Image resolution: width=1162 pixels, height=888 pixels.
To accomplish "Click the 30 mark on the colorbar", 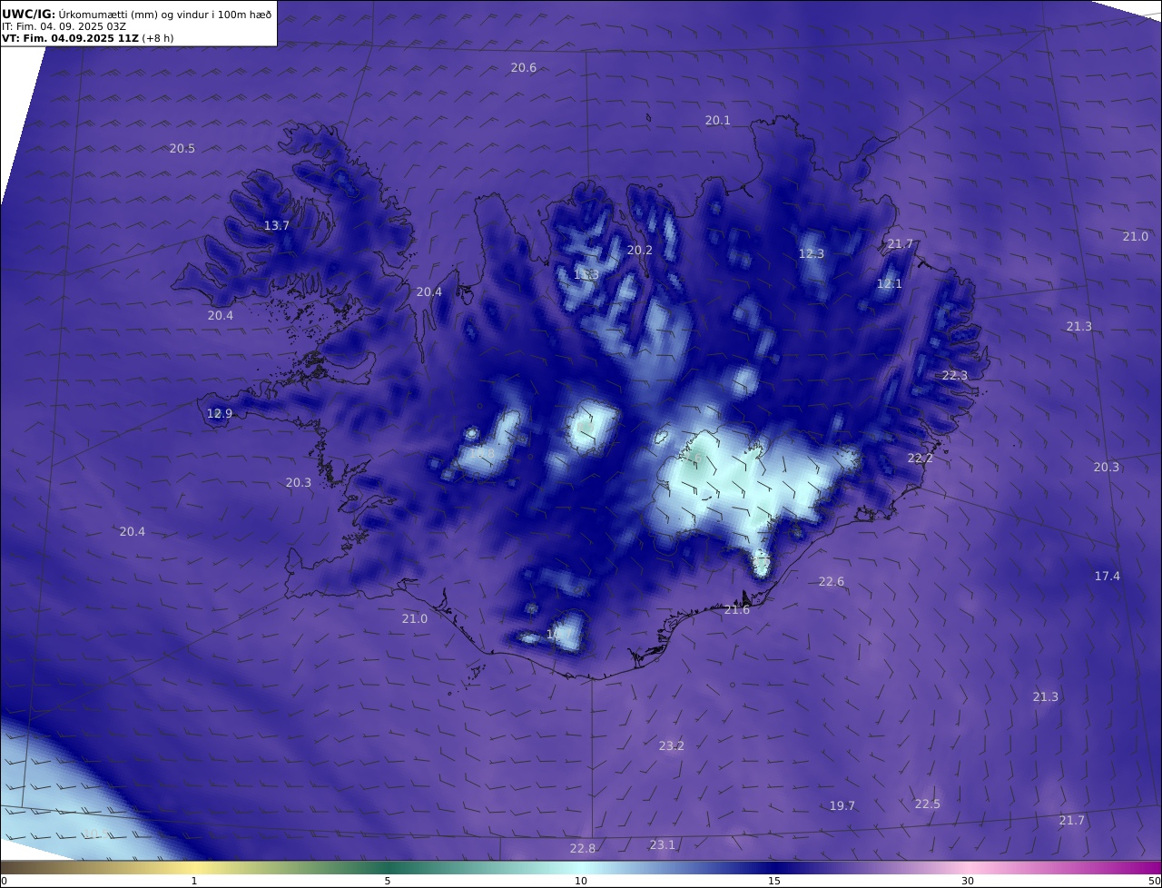I will pos(968,881).
